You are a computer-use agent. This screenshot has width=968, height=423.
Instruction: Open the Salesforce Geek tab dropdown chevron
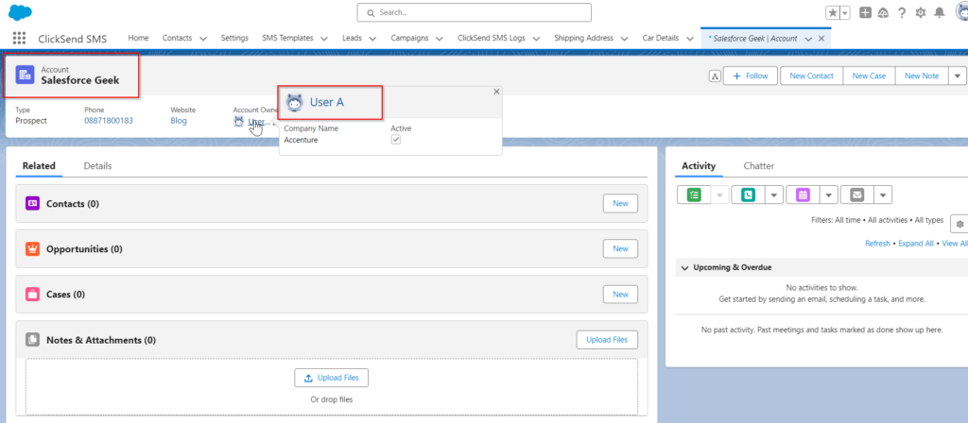click(809, 38)
